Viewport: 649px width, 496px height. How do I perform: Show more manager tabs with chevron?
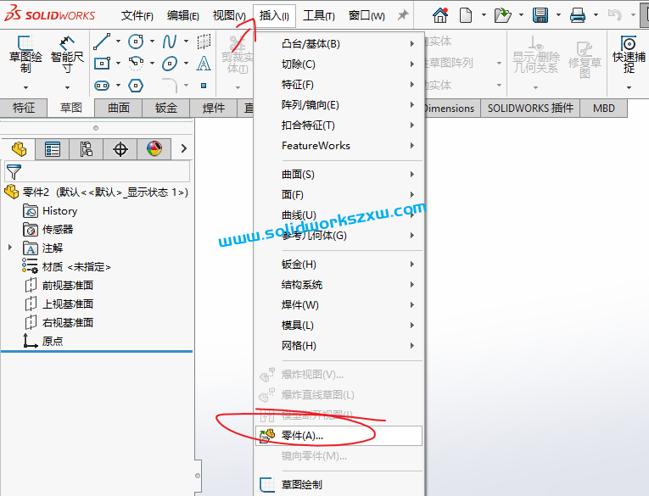(184, 148)
